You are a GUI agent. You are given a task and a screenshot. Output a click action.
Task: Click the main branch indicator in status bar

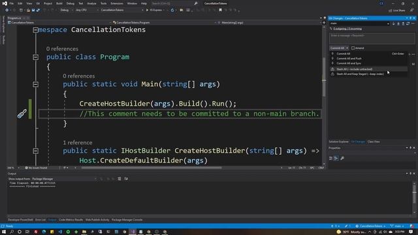coord(397,227)
